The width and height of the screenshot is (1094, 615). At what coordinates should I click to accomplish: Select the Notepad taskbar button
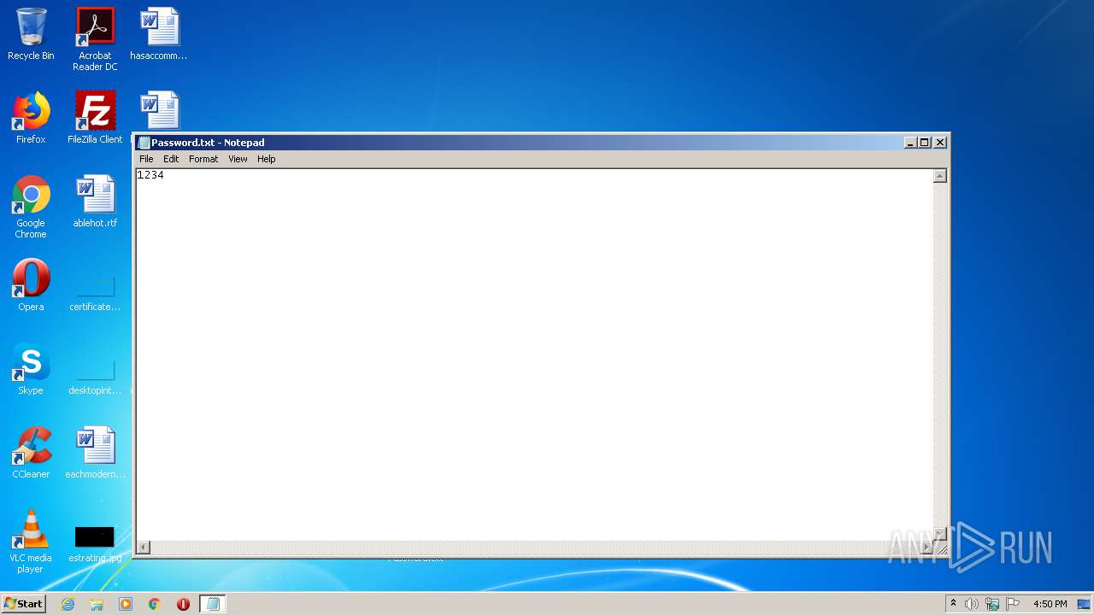point(213,604)
